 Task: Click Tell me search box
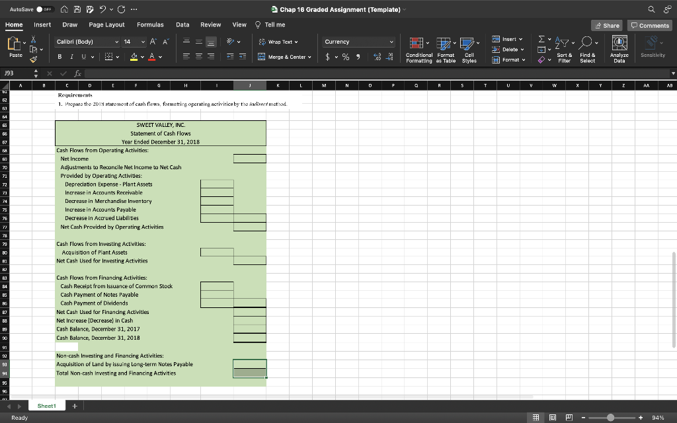(x=270, y=24)
